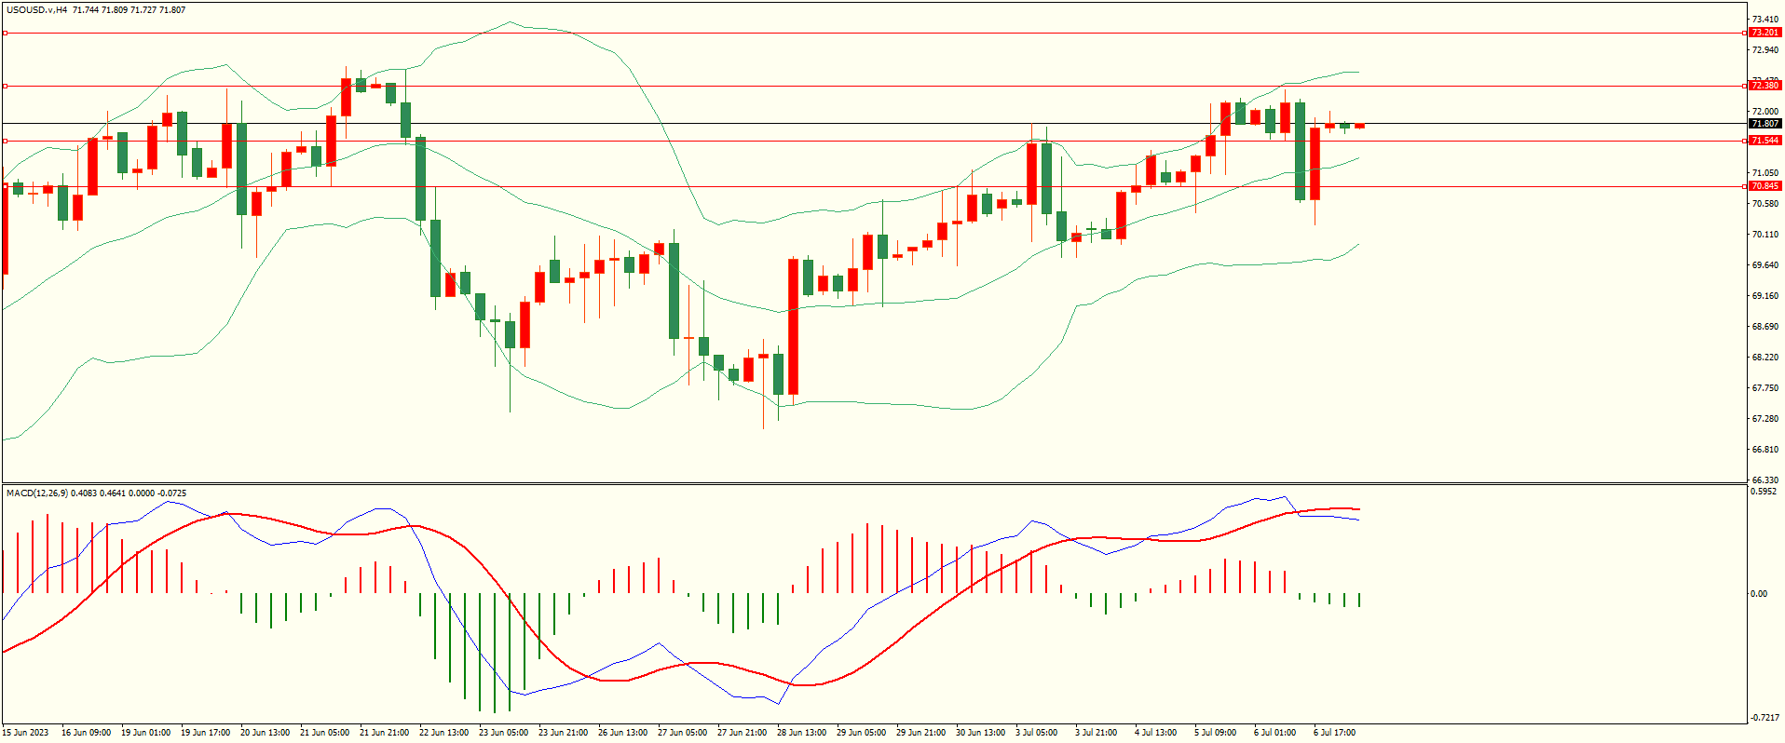The width and height of the screenshot is (1785, 743).
Task: Click the 26 Jun 13:00 time label
Action: coord(623,733)
